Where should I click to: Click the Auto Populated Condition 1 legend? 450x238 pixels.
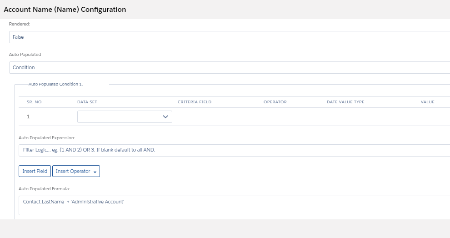click(x=55, y=84)
